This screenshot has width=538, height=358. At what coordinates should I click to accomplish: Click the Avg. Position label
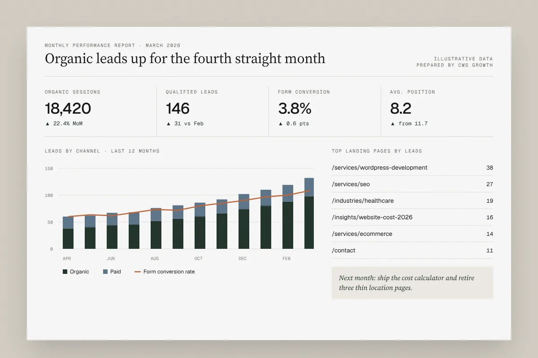tap(412, 92)
